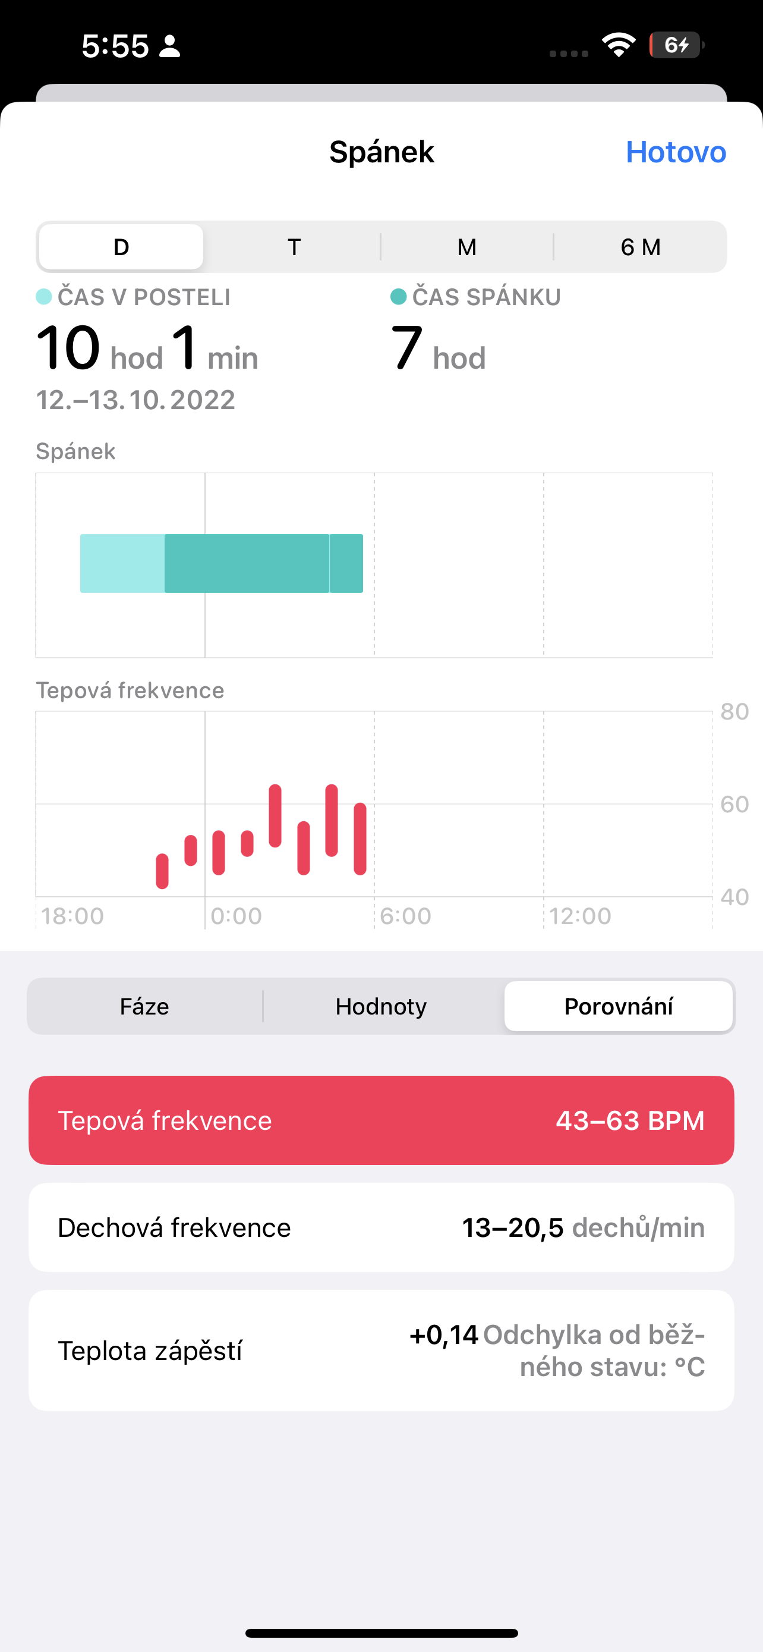
Task: Select the Porovnání segment
Action: tap(618, 1006)
